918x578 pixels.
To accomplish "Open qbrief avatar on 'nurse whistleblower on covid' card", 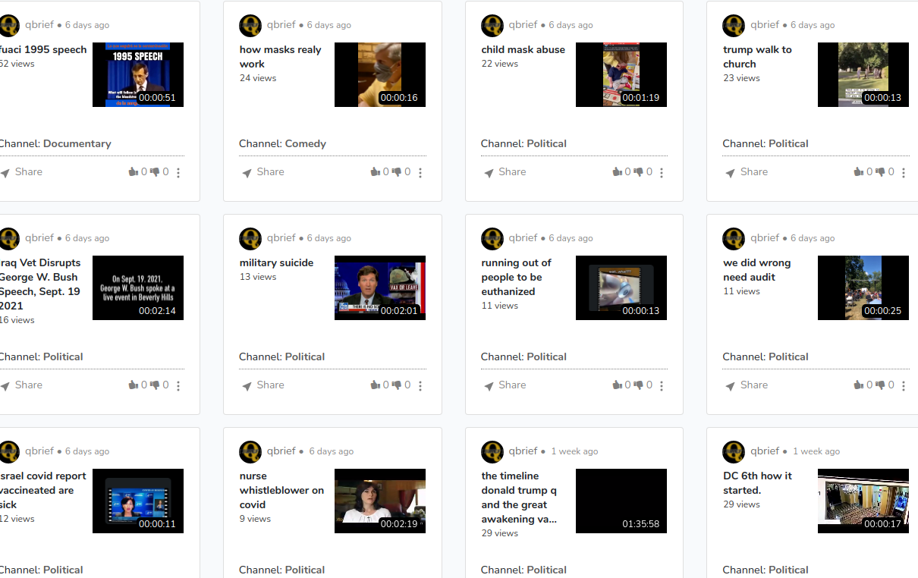I will click(250, 452).
